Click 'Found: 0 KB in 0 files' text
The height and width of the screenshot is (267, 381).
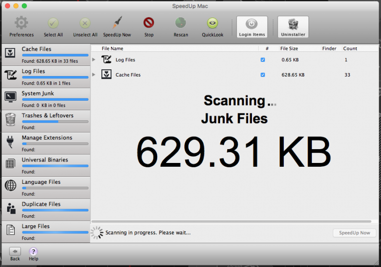pyautogui.click(x=43, y=105)
